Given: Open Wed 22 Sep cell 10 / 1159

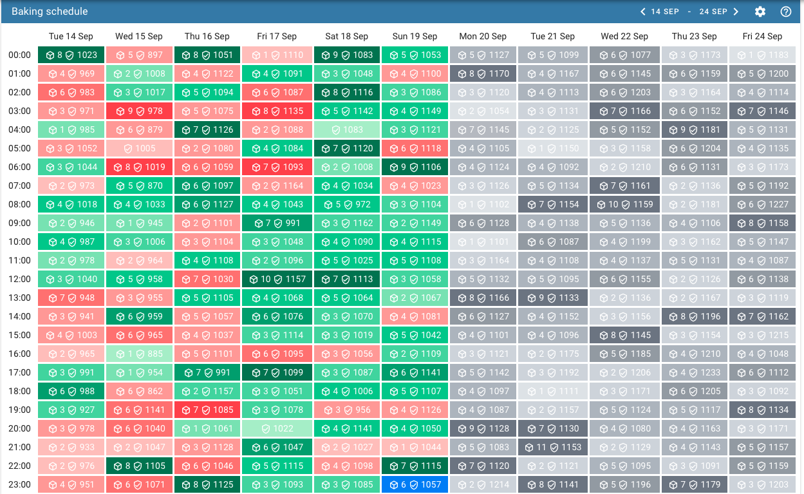Looking at the screenshot, I should point(624,205).
